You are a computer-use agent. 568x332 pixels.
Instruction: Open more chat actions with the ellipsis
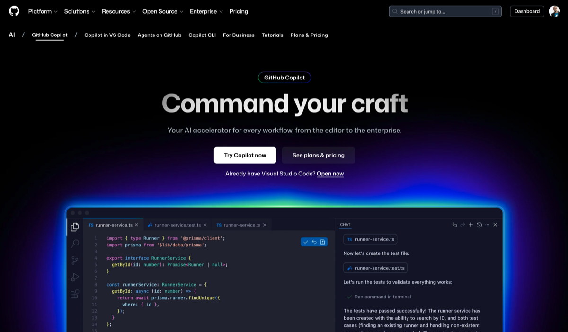pyautogui.click(x=487, y=225)
